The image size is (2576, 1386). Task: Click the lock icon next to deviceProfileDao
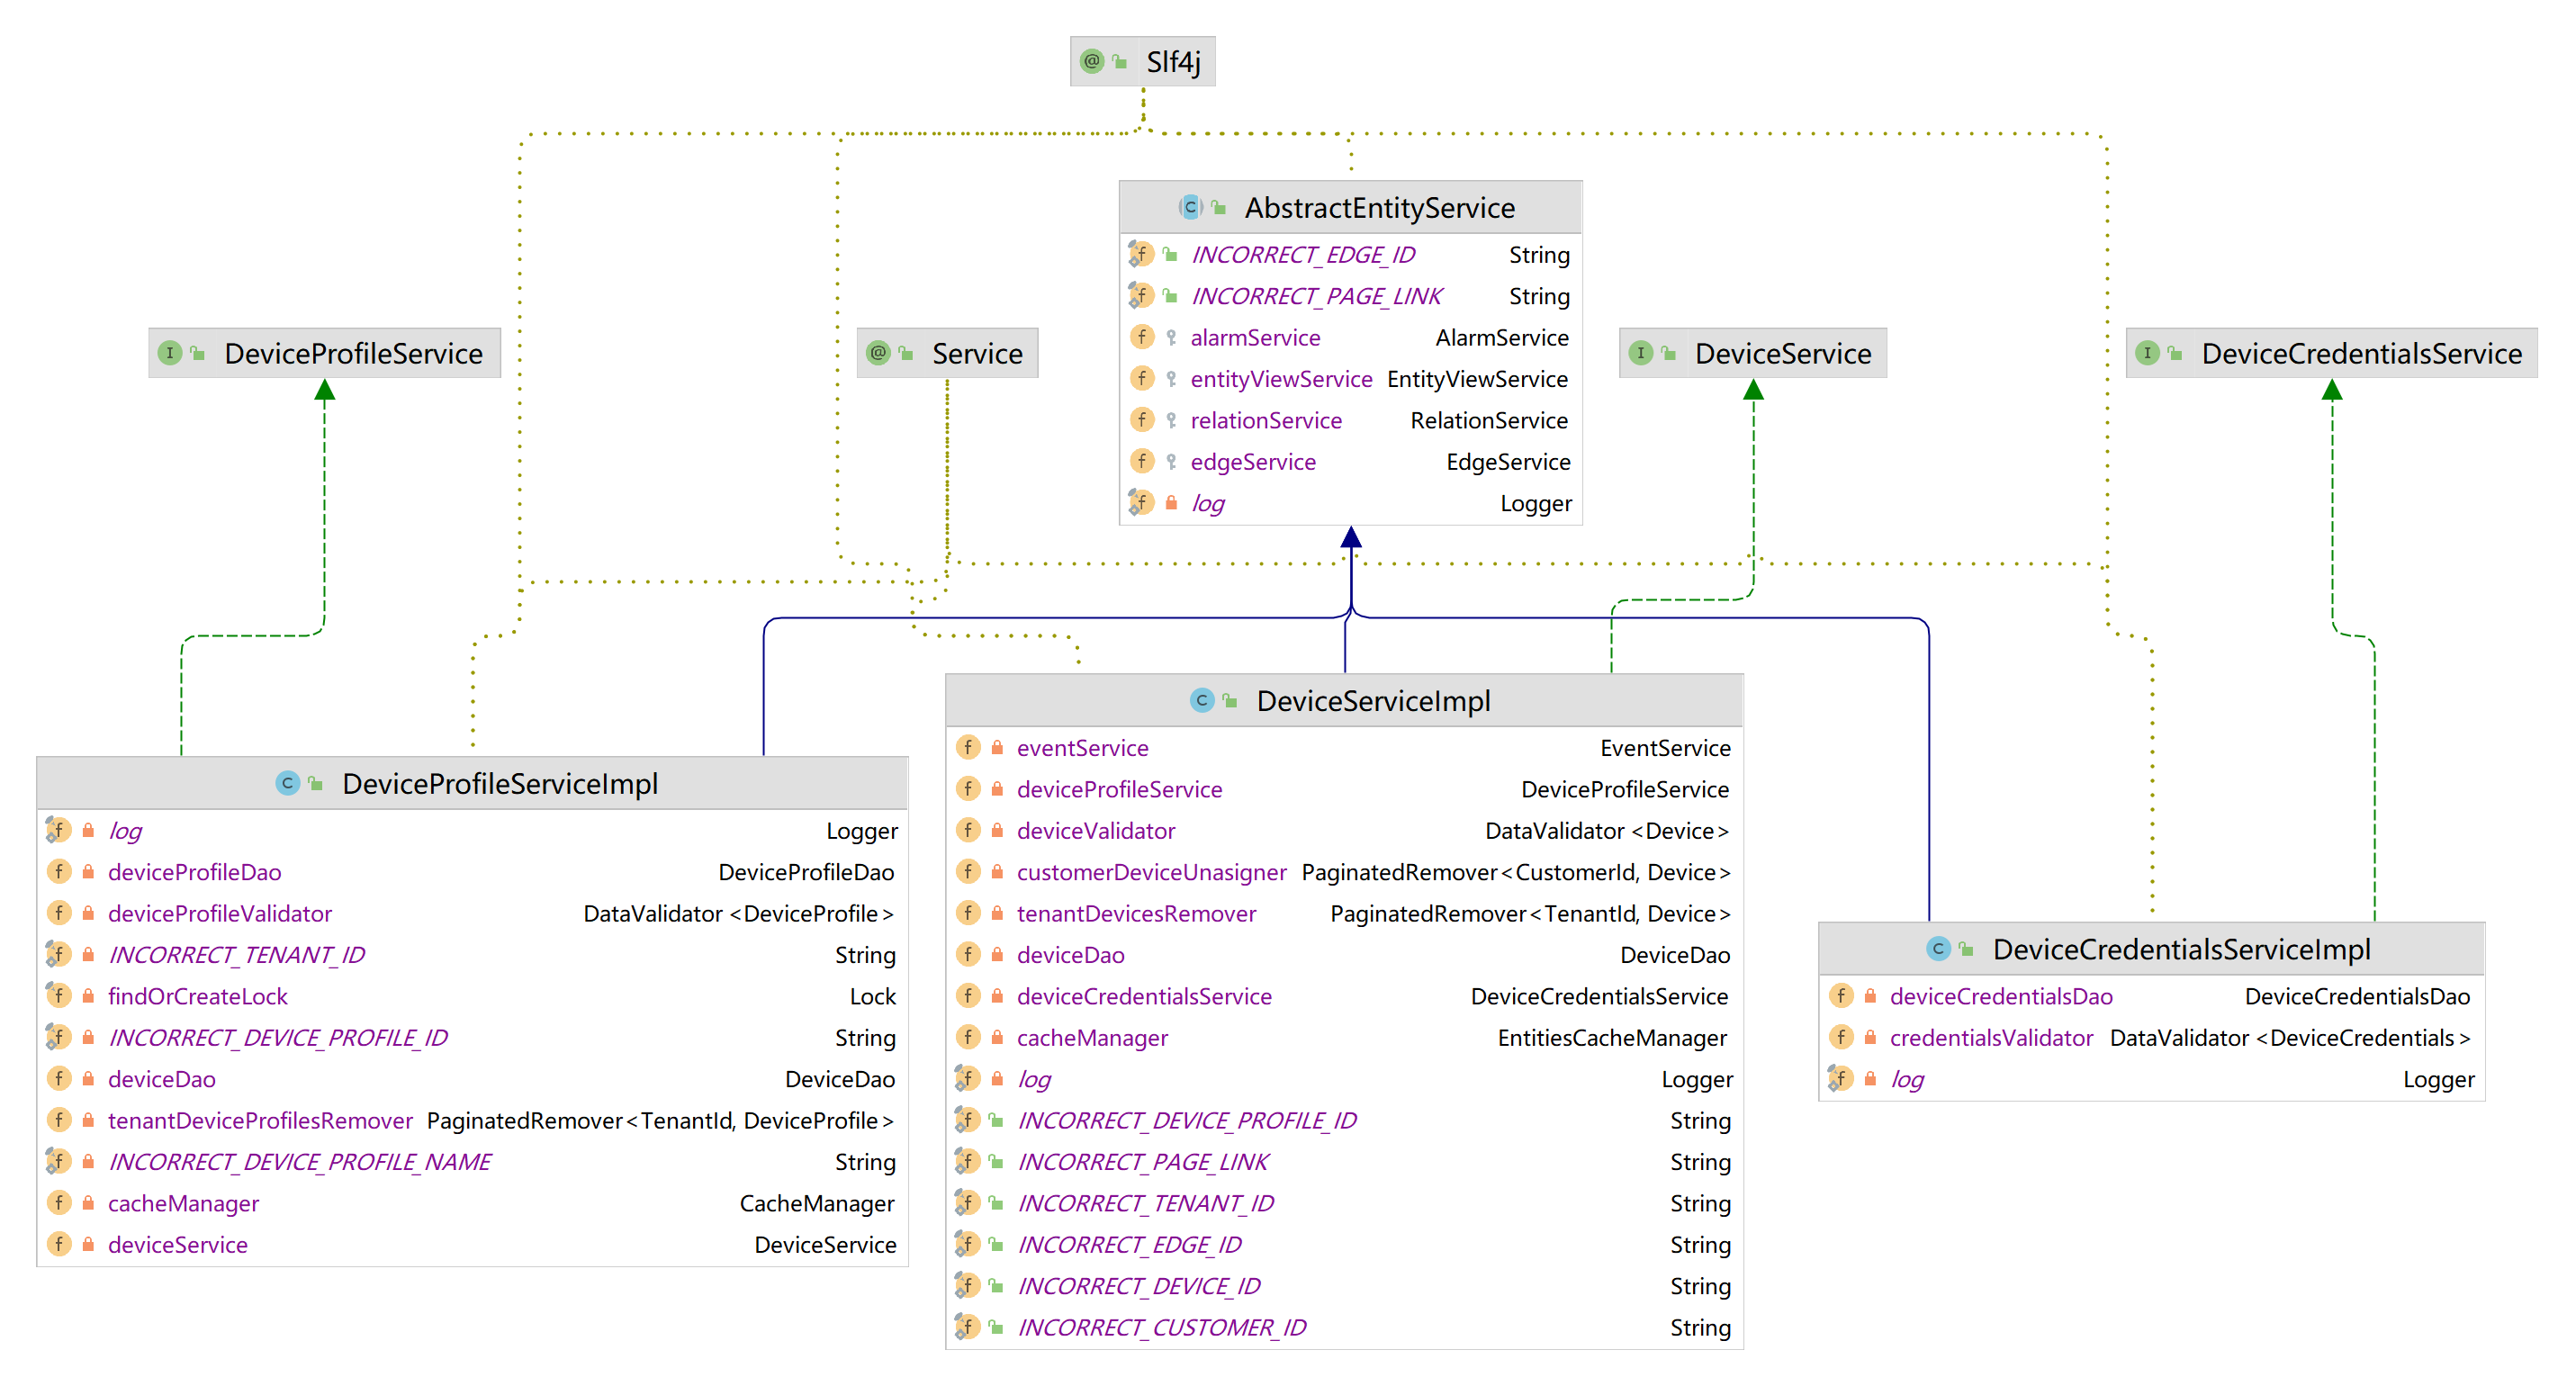[x=88, y=872]
